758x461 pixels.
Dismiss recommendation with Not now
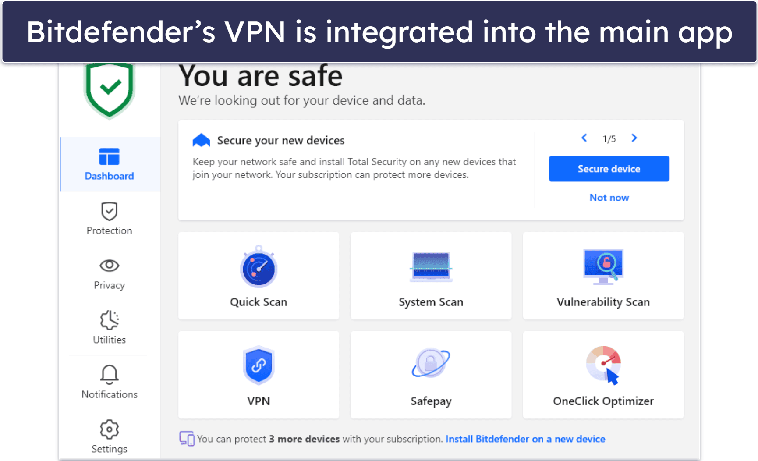[x=609, y=198]
